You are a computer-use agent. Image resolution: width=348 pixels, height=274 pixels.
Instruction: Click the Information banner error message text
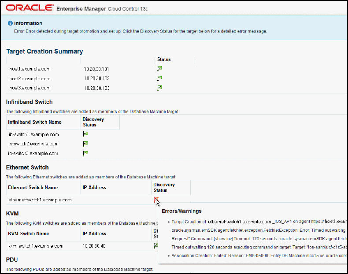(x=141, y=31)
